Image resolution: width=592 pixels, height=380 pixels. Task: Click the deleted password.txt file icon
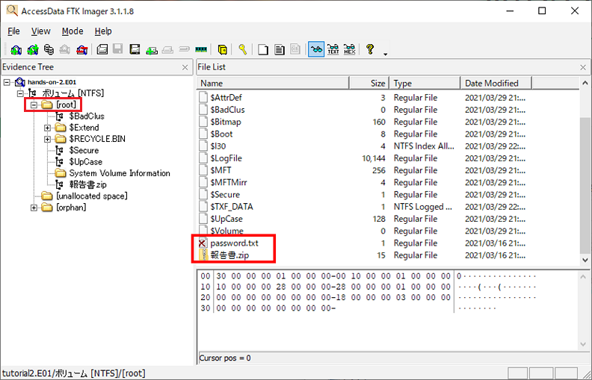pos(203,243)
